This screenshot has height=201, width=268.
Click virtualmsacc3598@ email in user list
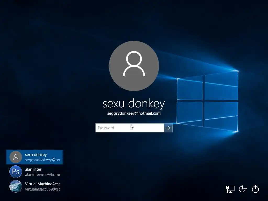42,189
